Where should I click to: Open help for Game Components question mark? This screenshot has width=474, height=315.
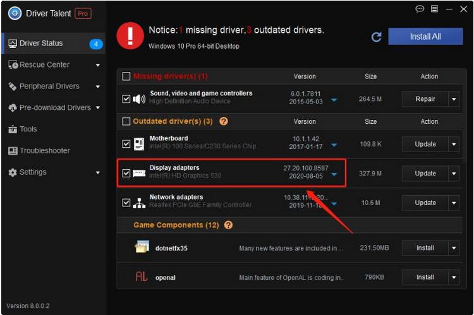pyautogui.click(x=229, y=225)
